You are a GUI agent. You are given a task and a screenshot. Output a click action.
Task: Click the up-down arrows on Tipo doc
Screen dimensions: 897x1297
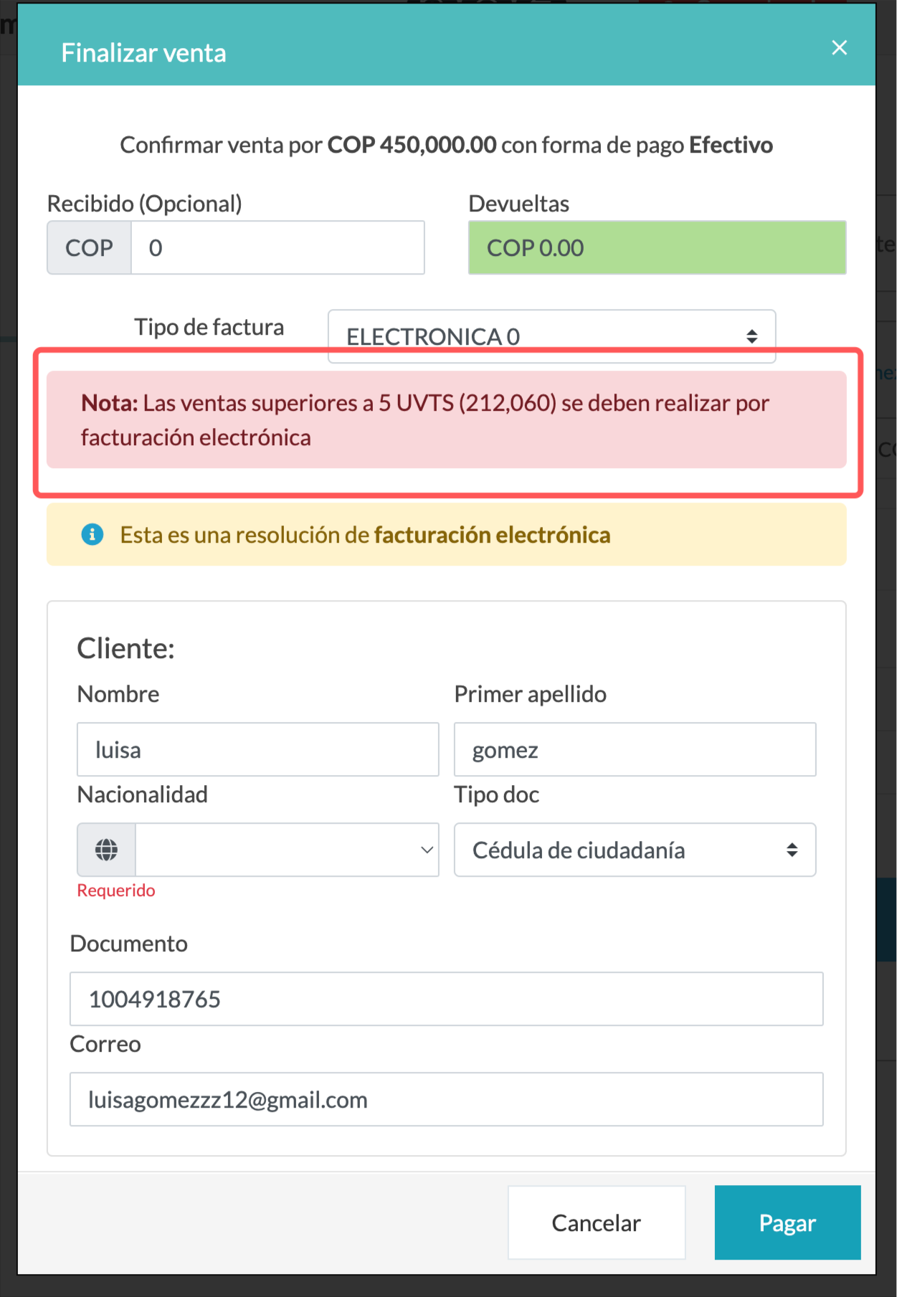[x=792, y=850]
